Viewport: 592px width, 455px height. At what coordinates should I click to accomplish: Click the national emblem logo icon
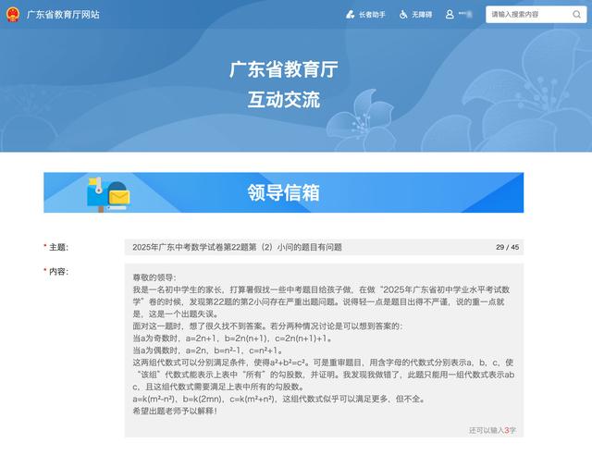tap(13, 15)
